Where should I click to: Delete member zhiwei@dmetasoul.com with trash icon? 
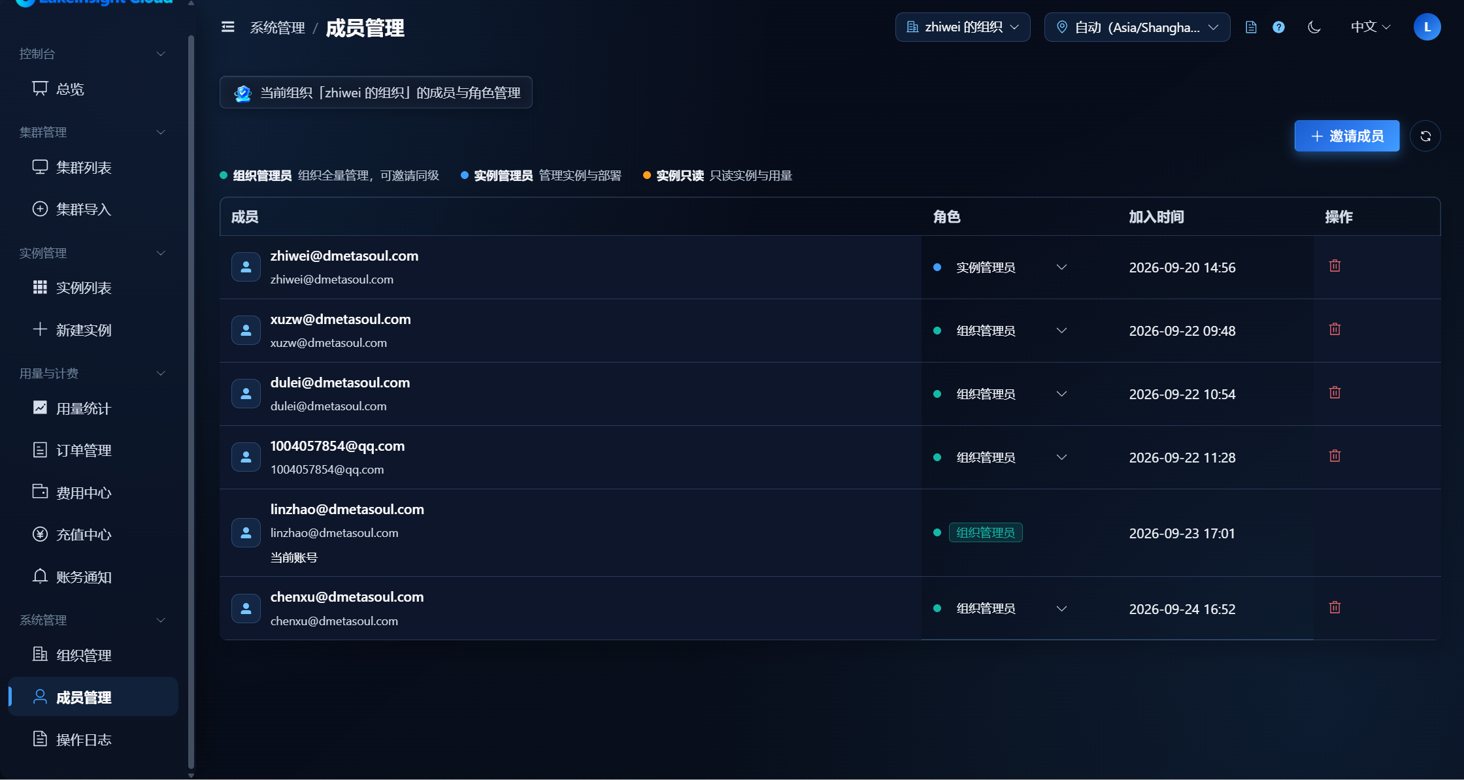[x=1335, y=266]
